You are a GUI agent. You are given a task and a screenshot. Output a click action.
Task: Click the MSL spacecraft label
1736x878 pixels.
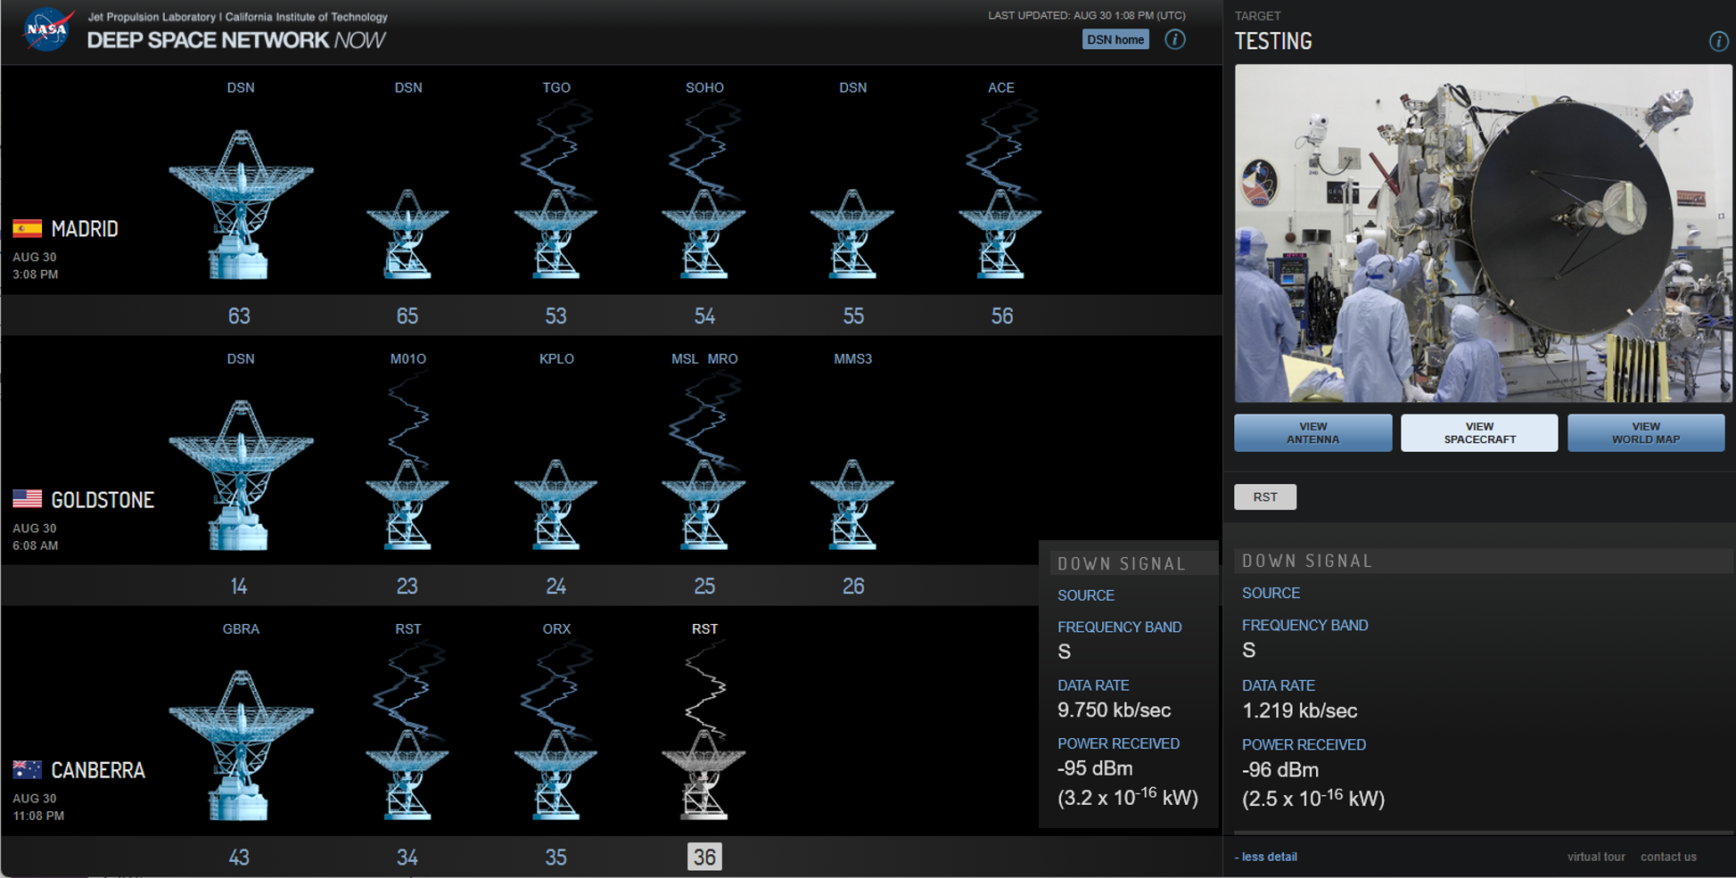click(685, 358)
